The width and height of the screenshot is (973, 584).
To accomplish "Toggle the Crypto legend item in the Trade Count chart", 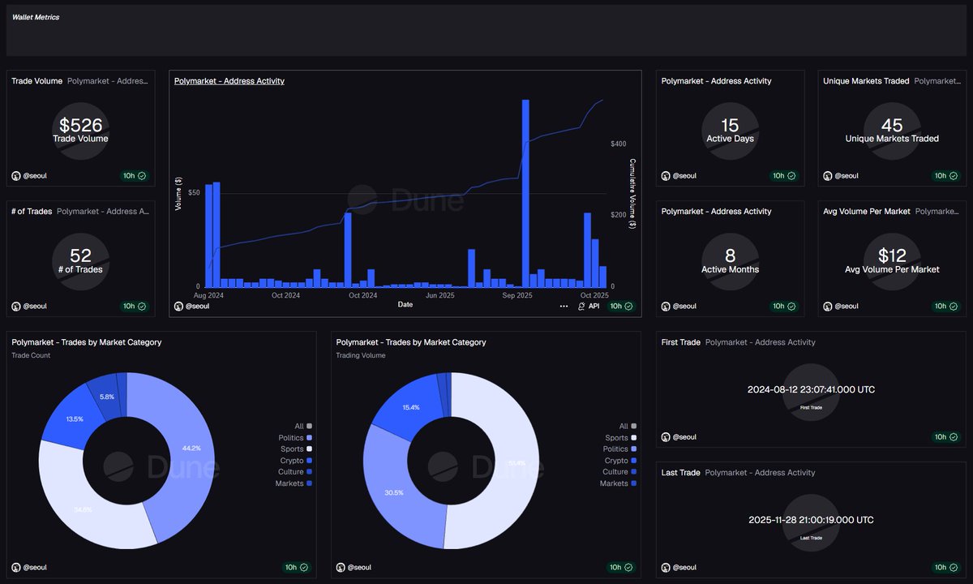I will [296, 460].
